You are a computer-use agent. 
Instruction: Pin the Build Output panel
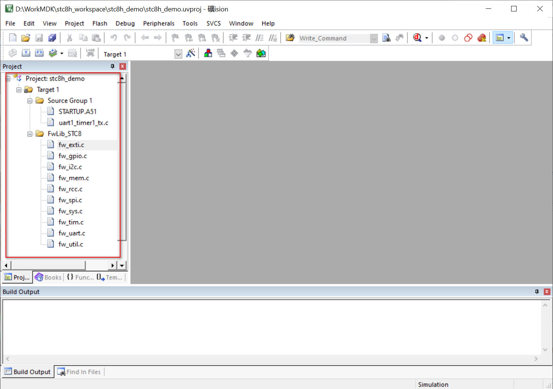click(536, 291)
